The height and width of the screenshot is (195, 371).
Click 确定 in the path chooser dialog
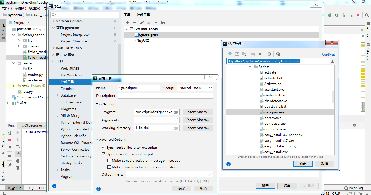[x=303, y=164]
